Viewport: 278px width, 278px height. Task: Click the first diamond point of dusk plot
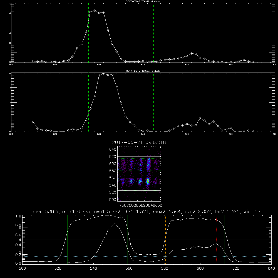click(x=33, y=122)
